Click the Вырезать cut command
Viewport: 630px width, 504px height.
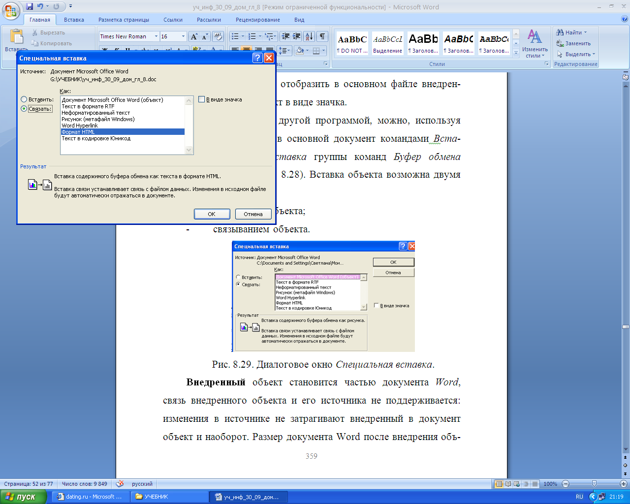pyautogui.click(x=48, y=32)
